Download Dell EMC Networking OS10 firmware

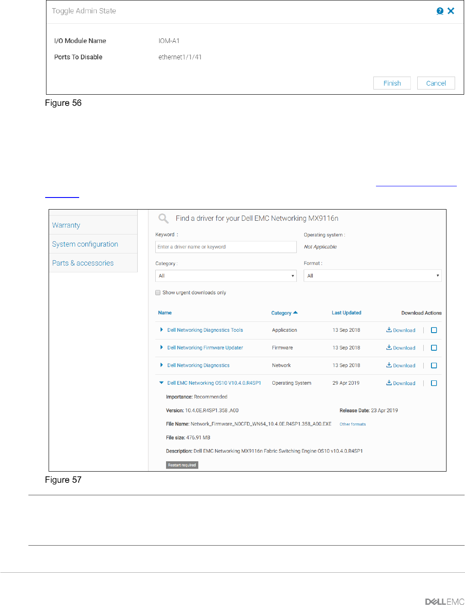[400, 383]
